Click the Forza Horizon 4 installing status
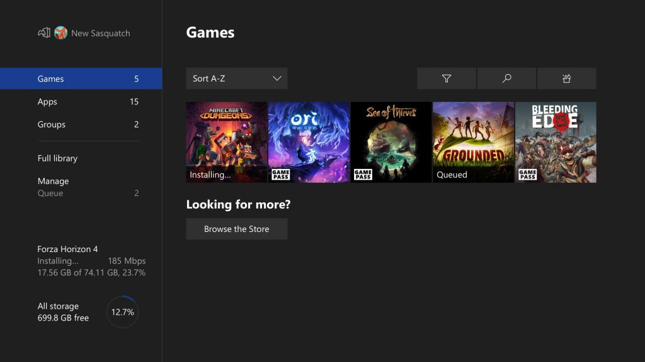The image size is (645, 362). coord(91,261)
